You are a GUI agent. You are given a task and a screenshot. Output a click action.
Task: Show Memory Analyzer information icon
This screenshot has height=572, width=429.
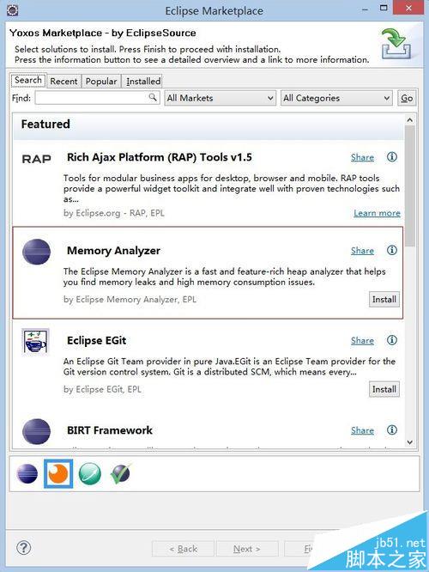pyautogui.click(x=392, y=250)
